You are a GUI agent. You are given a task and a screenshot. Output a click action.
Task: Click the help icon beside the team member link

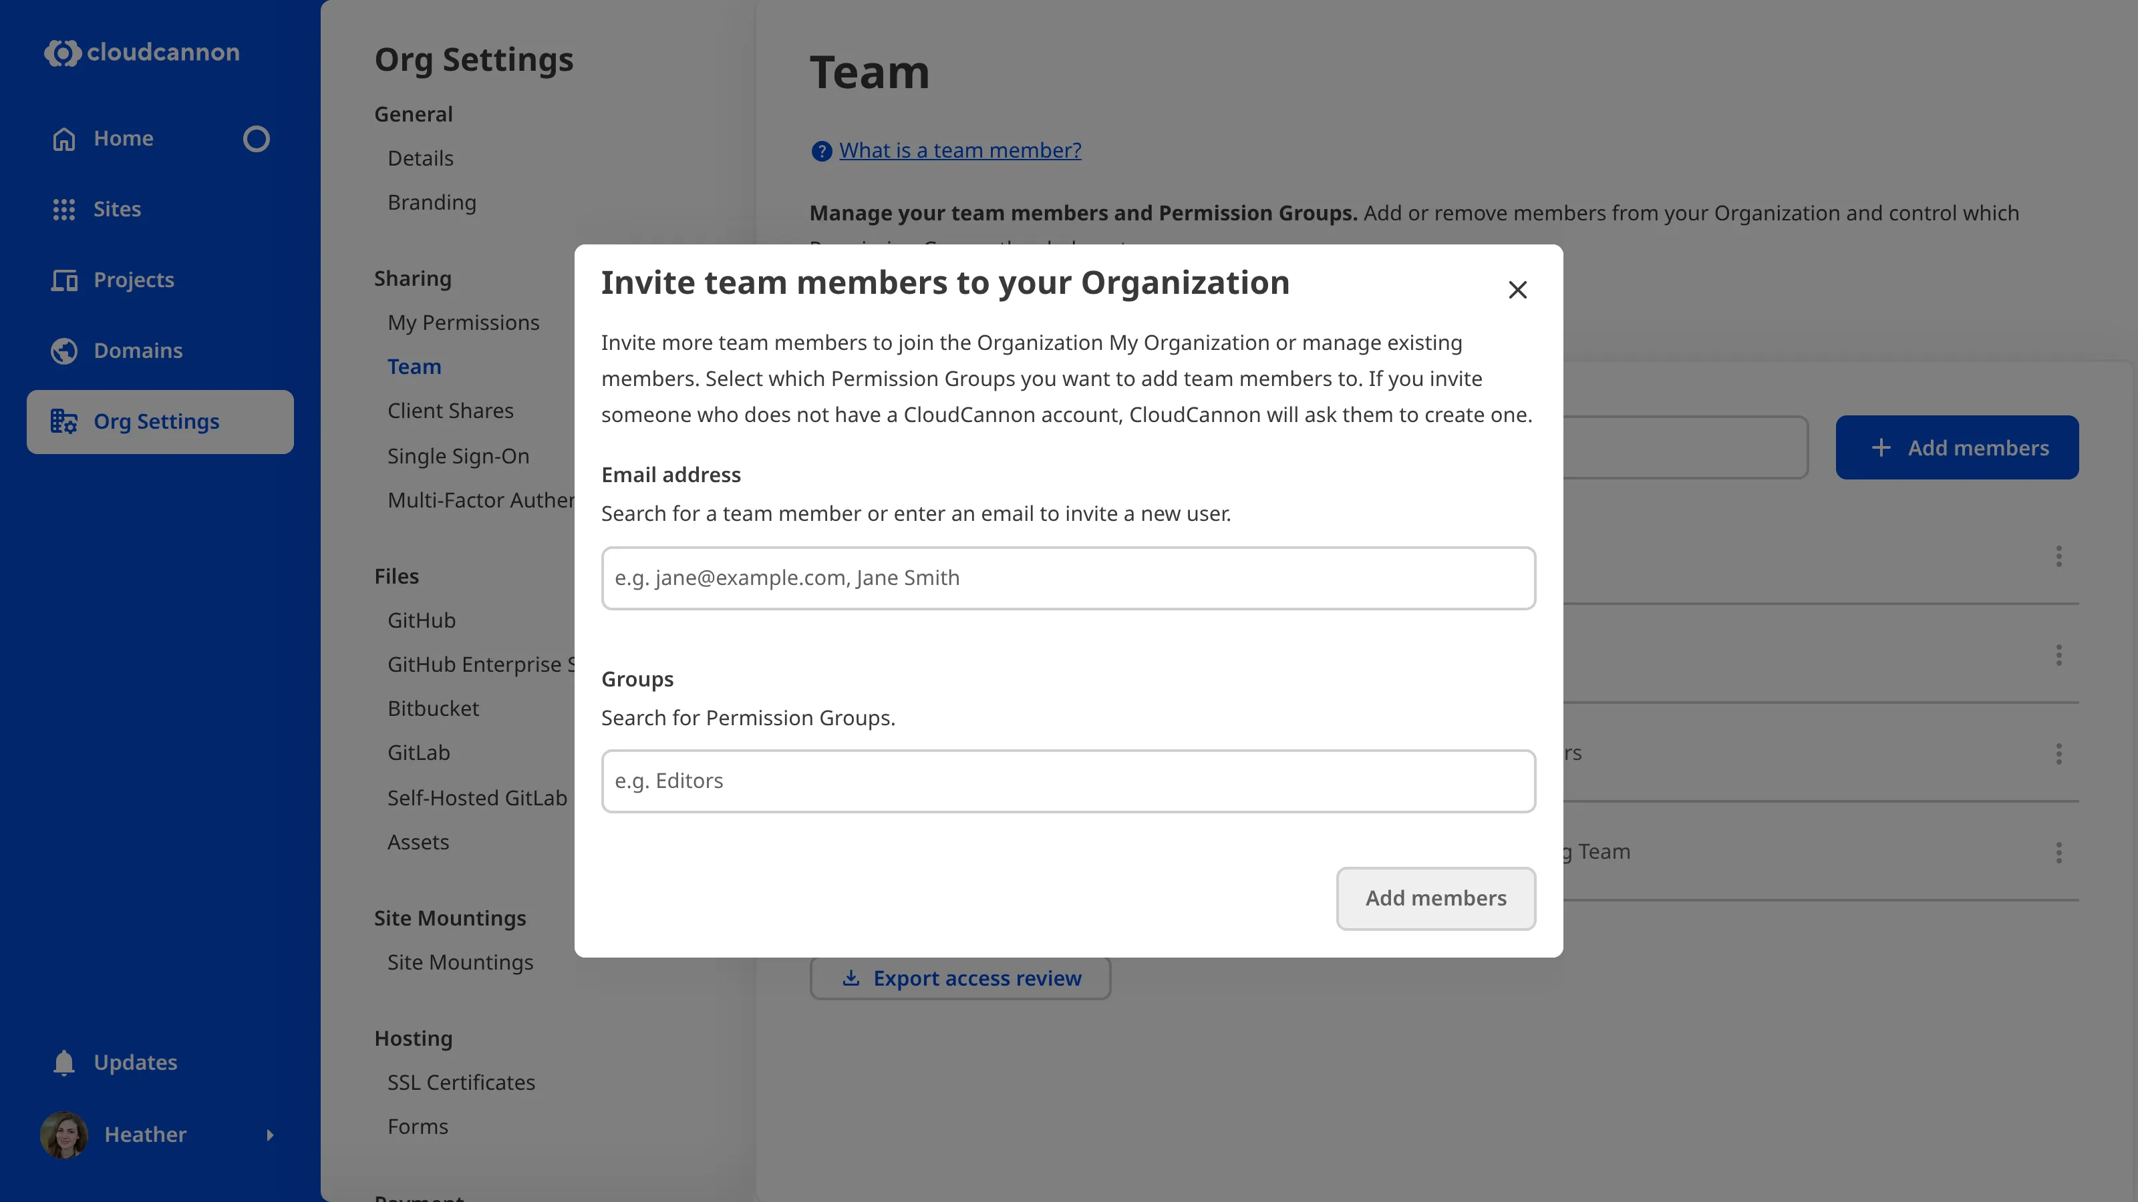coord(821,151)
